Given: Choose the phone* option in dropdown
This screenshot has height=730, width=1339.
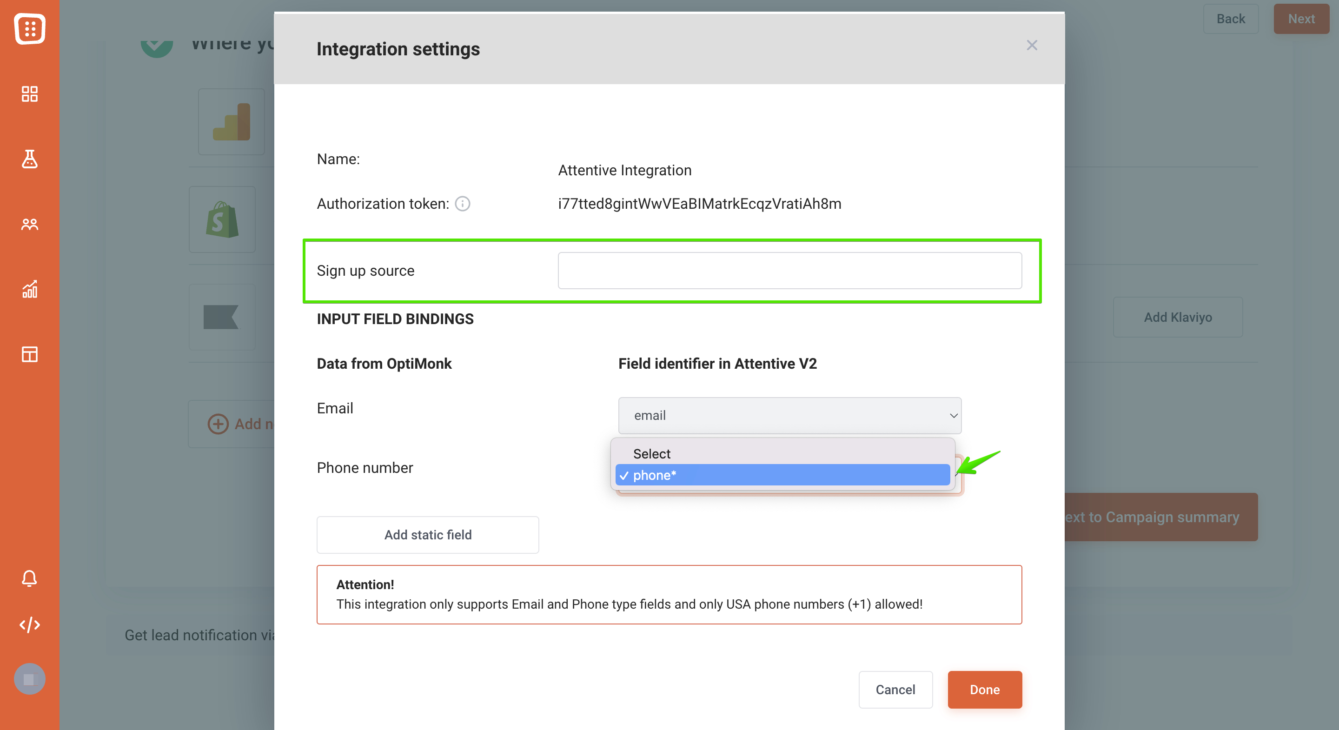Looking at the screenshot, I should tap(782, 475).
